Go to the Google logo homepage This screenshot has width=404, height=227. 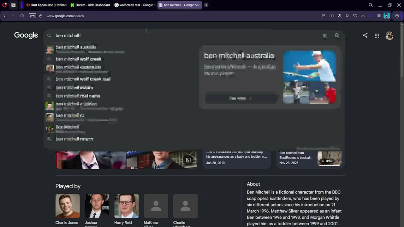coord(26,35)
